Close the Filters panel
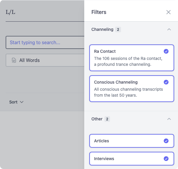The image size is (178, 169). tap(169, 12)
